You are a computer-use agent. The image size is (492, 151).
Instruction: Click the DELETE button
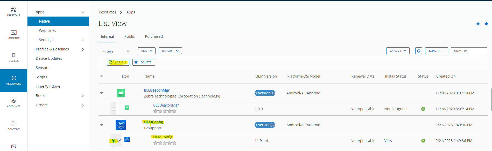point(144,62)
